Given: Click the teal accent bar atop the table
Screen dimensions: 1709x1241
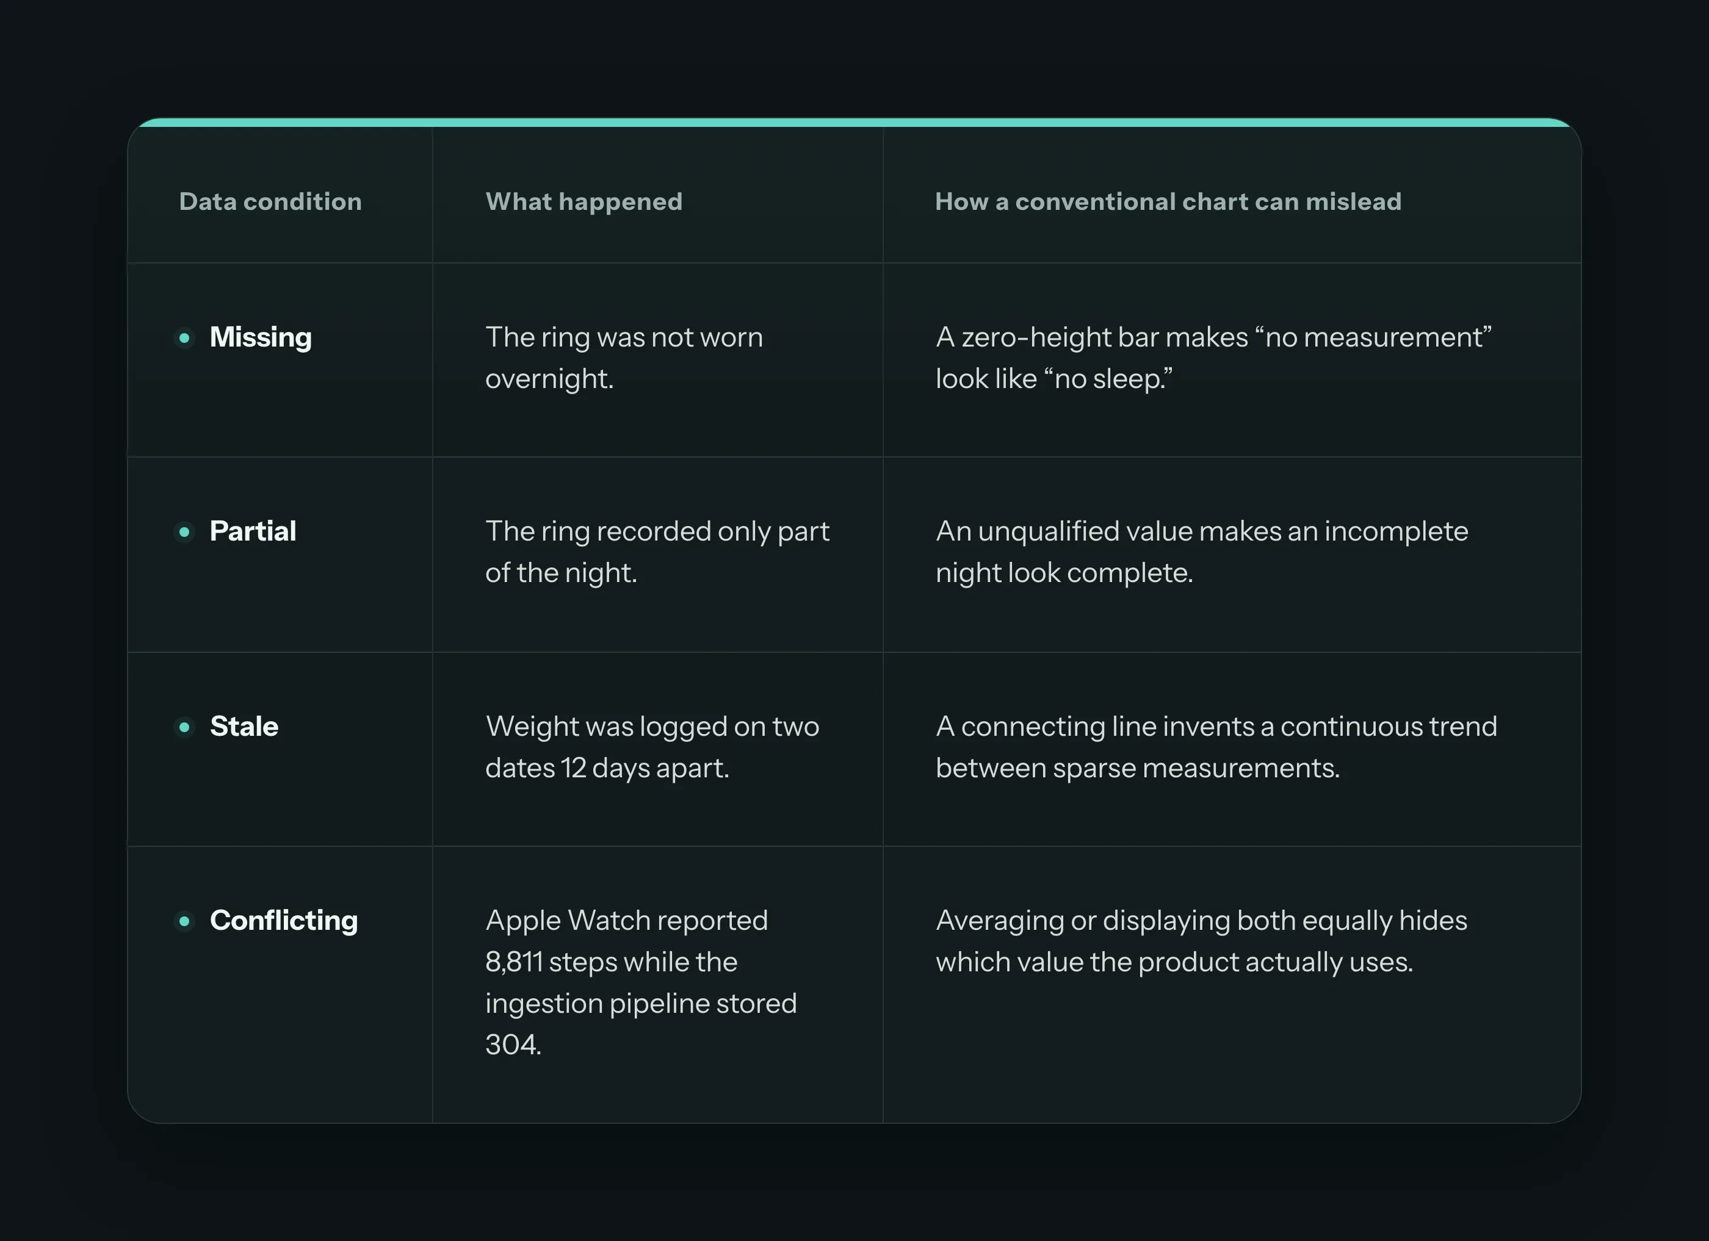Looking at the screenshot, I should click(x=854, y=122).
